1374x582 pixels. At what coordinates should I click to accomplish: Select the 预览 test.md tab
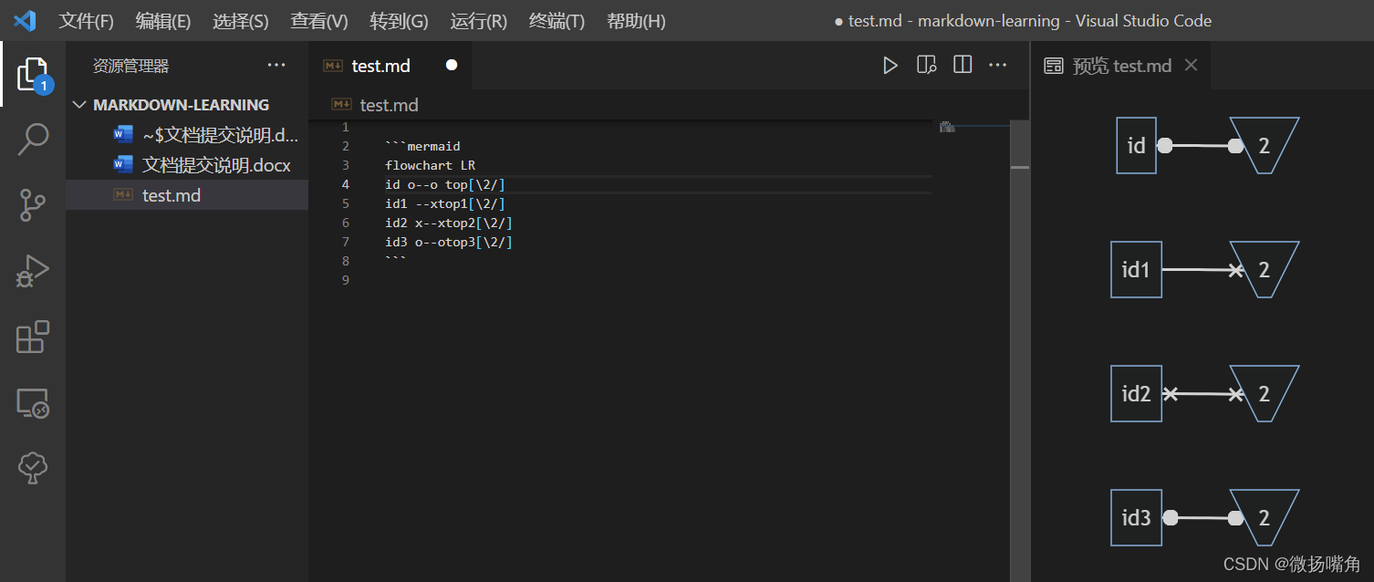[x=1121, y=66]
